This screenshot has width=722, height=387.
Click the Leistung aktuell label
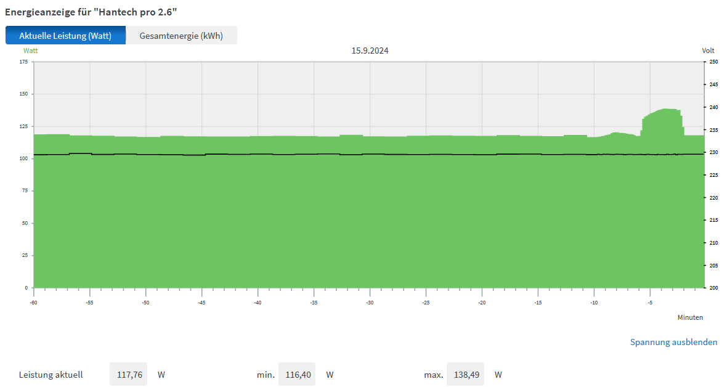tap(51, 375)
